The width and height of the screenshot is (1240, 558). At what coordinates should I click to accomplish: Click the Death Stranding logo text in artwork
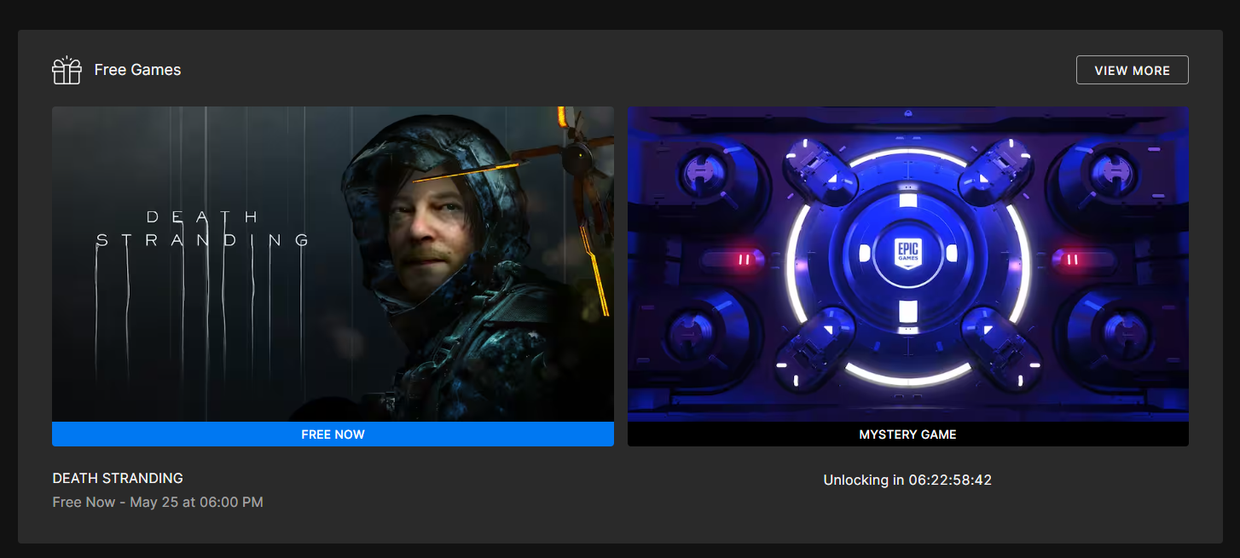point(203,229)
